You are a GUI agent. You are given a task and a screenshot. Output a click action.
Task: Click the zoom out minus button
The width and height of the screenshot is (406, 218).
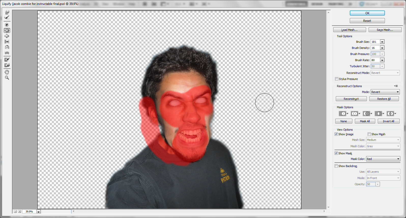[x=15, y=211]
